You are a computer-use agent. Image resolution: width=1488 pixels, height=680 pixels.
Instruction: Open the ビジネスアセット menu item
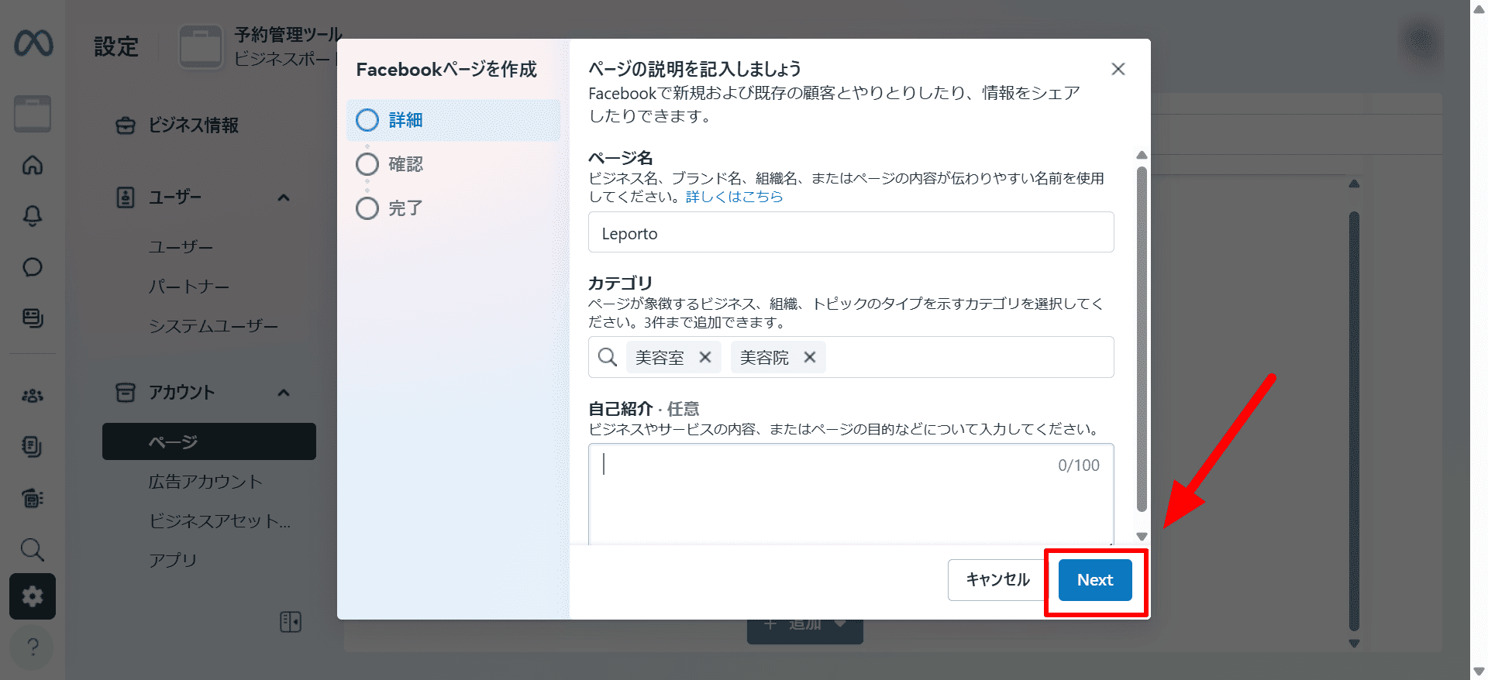[x=220, y=521]
